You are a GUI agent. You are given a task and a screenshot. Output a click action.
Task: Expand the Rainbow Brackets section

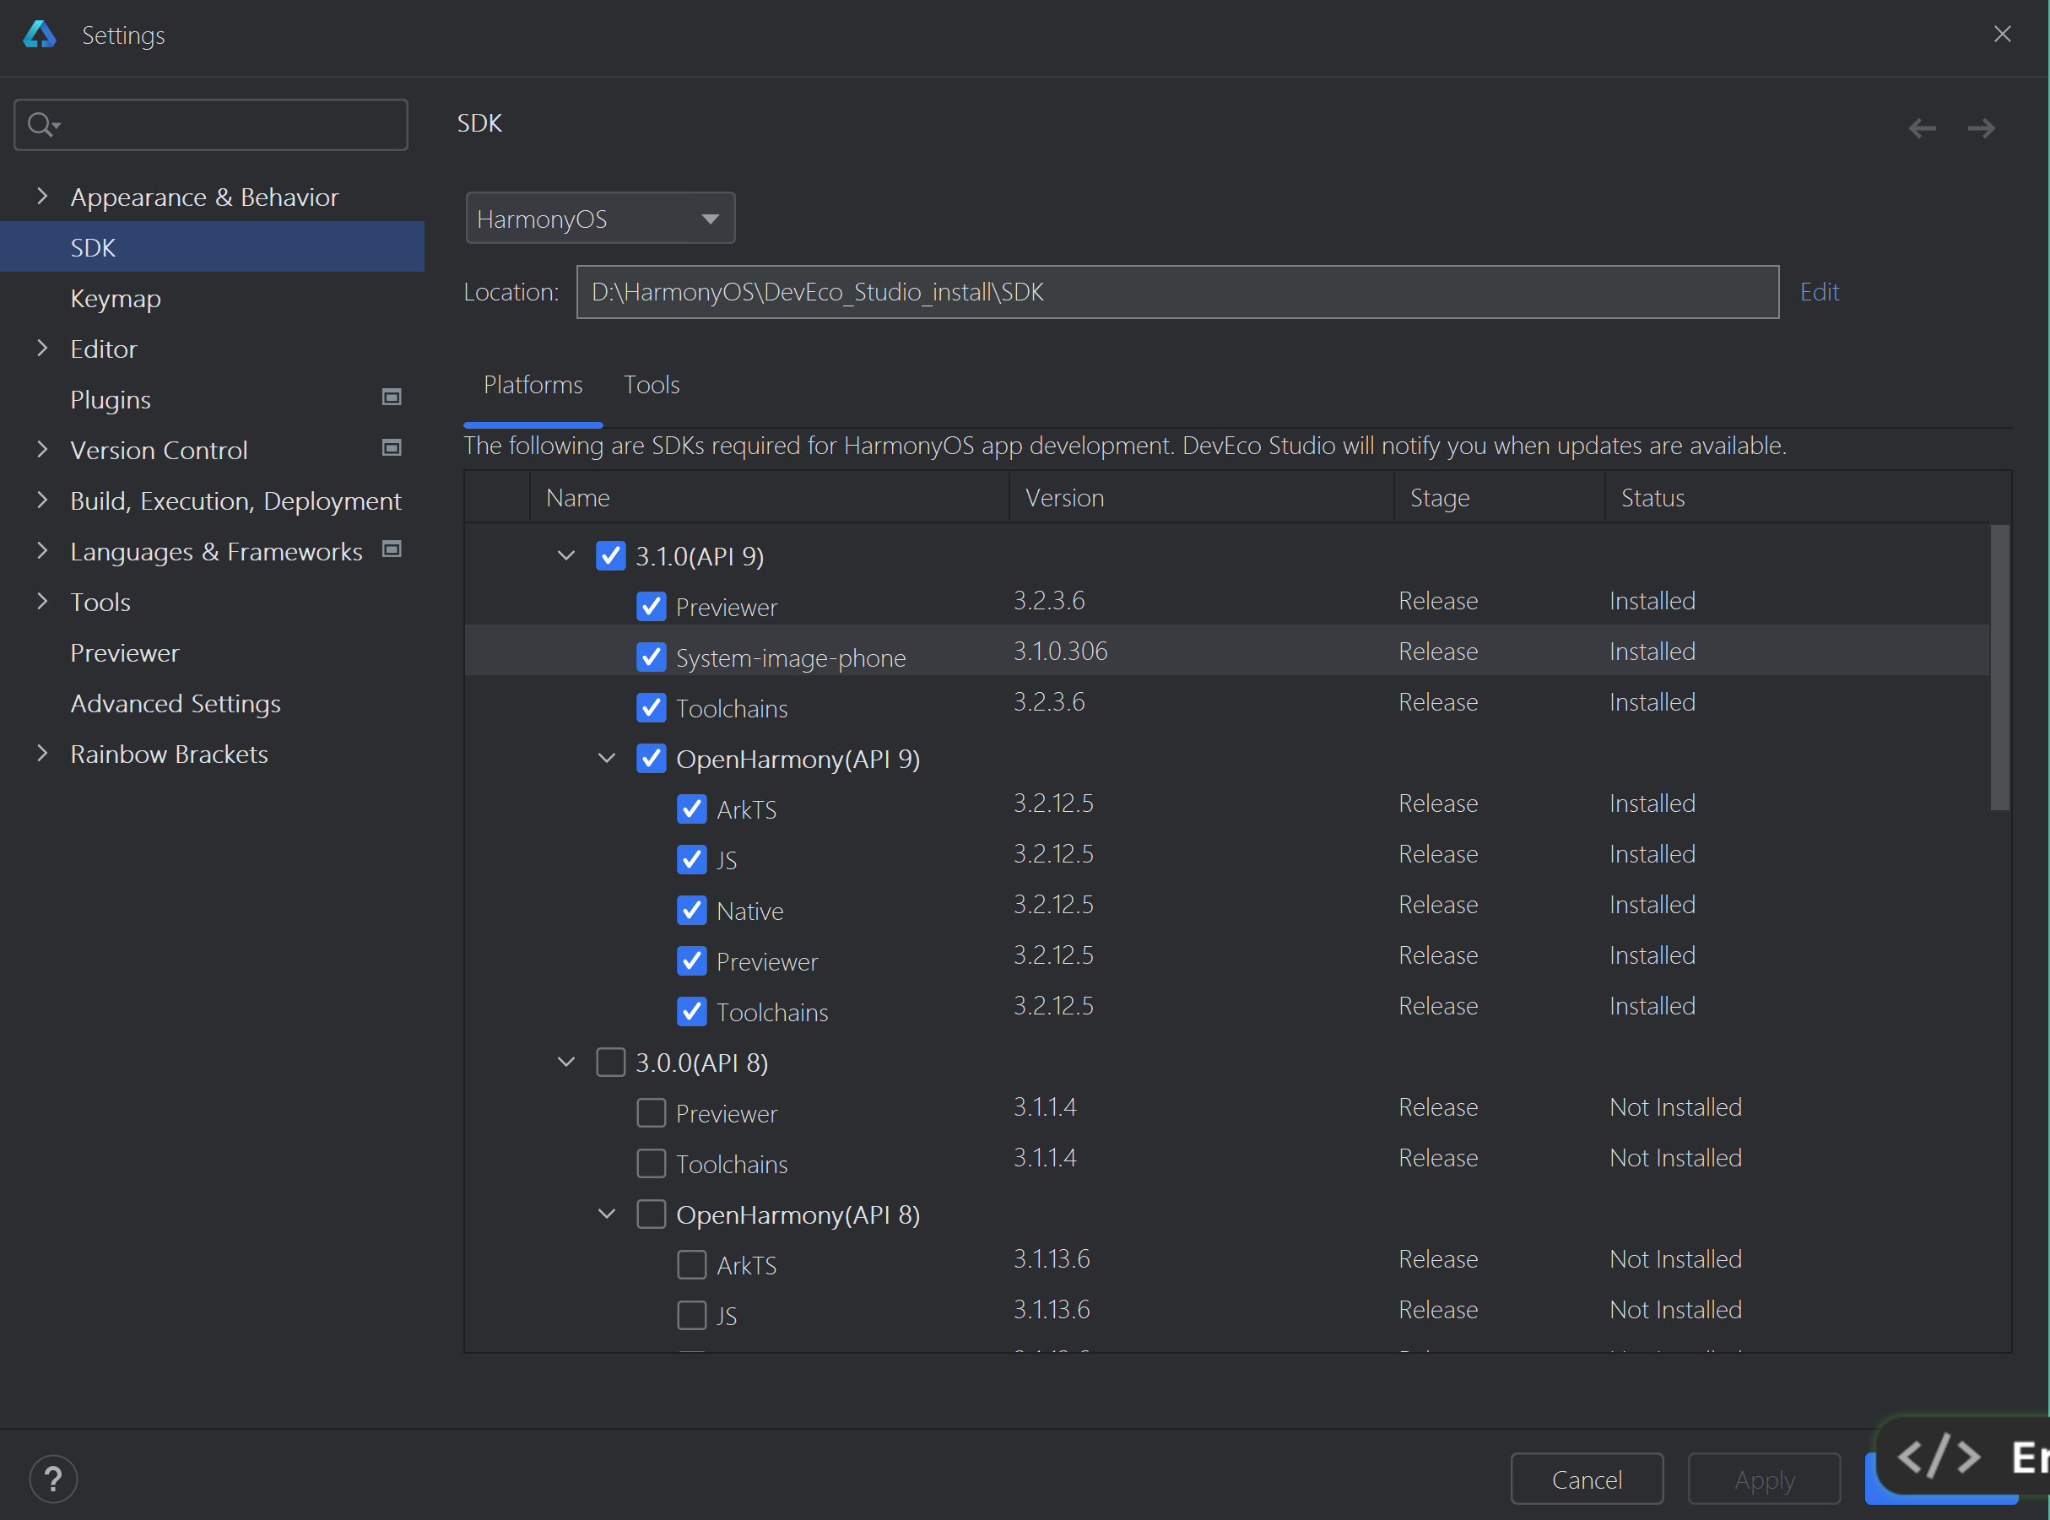pyautogui.click(x=41, y=753)
